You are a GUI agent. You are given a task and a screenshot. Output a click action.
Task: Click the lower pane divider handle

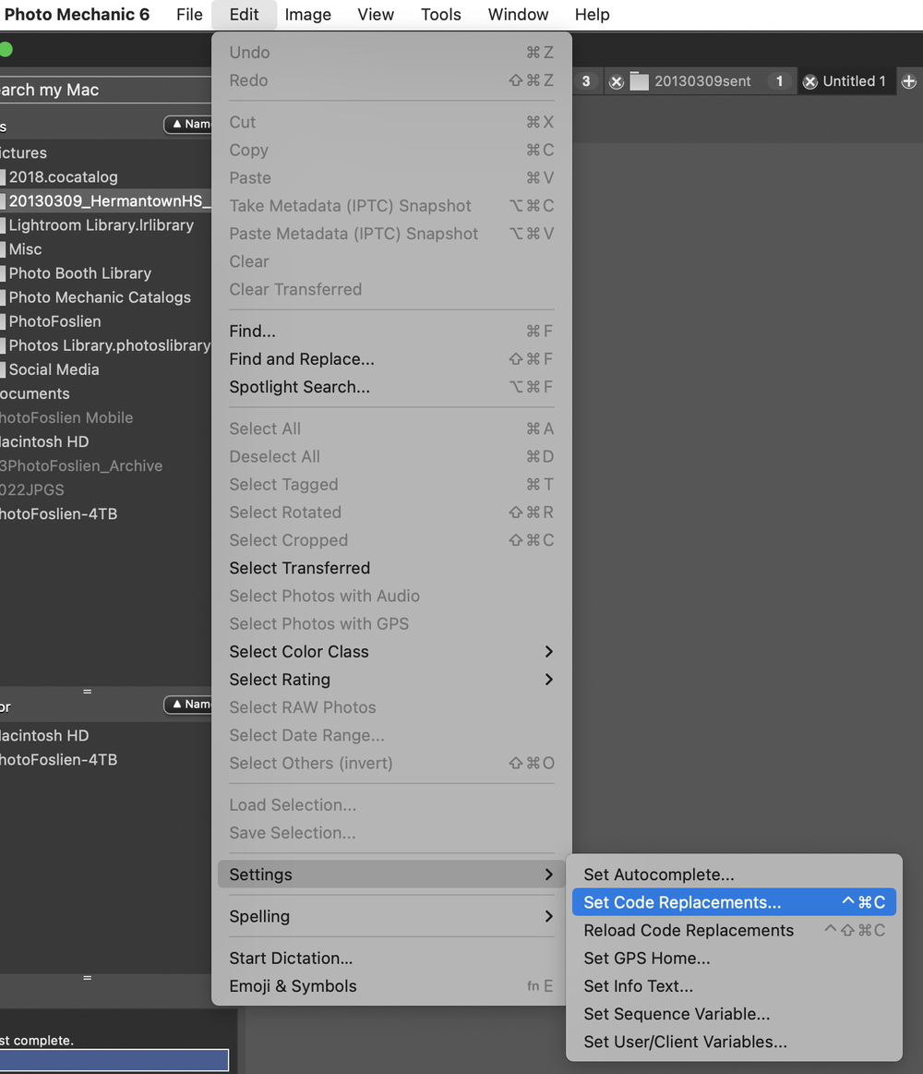(87, 977)
